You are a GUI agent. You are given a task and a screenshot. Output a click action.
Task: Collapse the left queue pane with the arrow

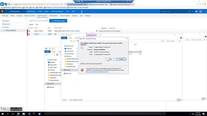[x=26, y=19]
